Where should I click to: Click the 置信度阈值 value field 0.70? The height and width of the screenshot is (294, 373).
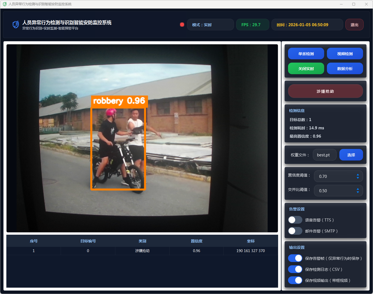pyautogui.click(x=334, y=177)
